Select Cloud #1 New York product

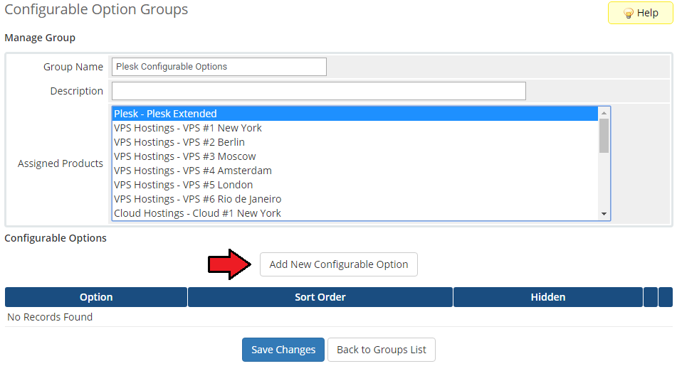[355, 213]
